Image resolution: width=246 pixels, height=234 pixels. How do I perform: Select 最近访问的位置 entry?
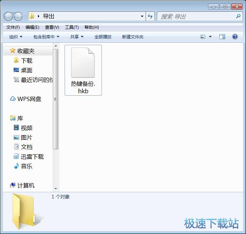[37, 80]
